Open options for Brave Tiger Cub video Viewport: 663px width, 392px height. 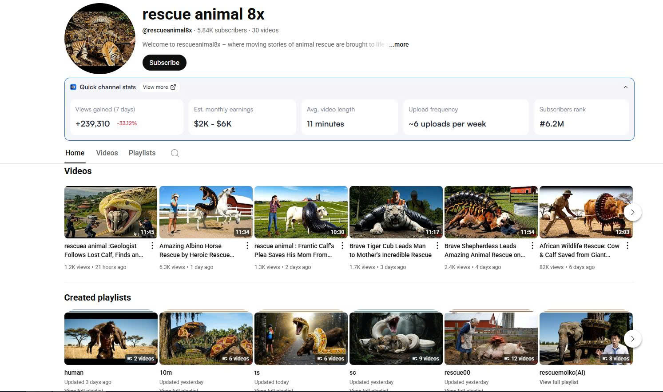click(437, 246)
